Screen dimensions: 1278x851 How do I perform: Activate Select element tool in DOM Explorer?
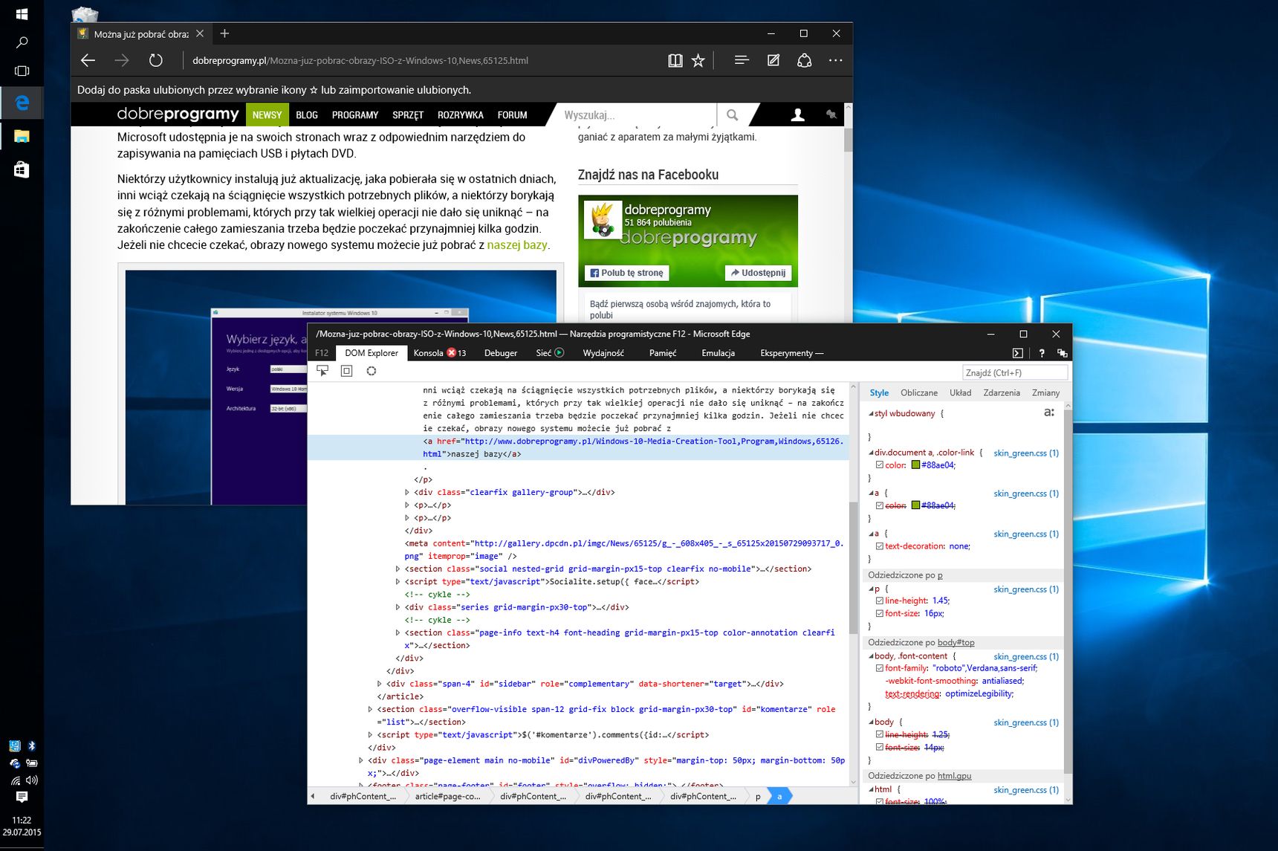pyautogui.click(x=322, y=371)
